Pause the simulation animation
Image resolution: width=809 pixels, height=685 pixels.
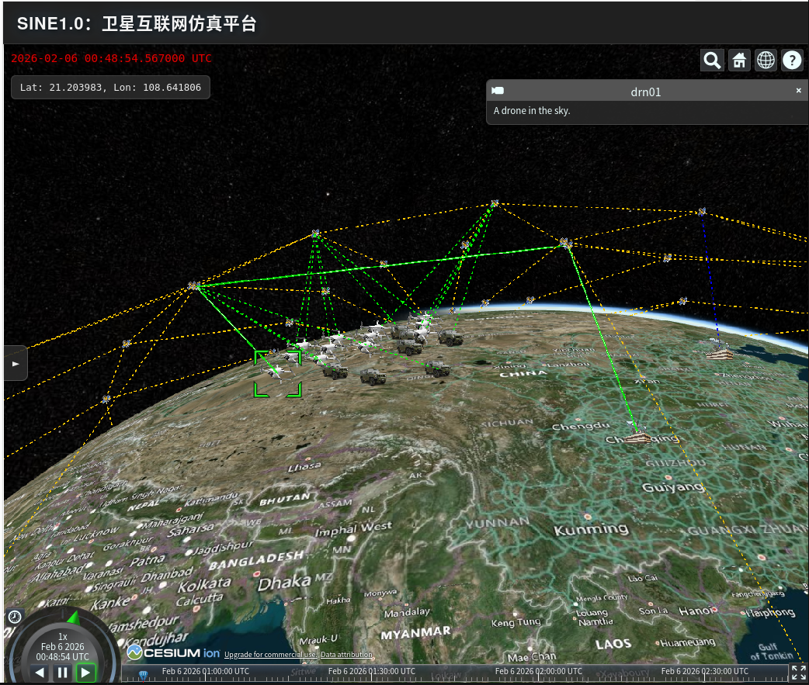tap(62, 673)
